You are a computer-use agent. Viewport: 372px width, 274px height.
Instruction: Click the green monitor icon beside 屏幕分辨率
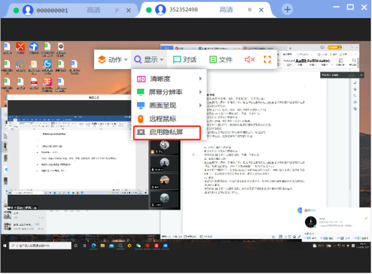141,92
